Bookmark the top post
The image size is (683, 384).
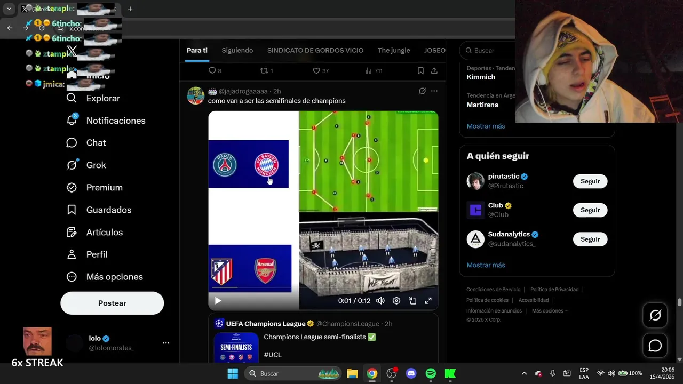[x=420, y=70]
